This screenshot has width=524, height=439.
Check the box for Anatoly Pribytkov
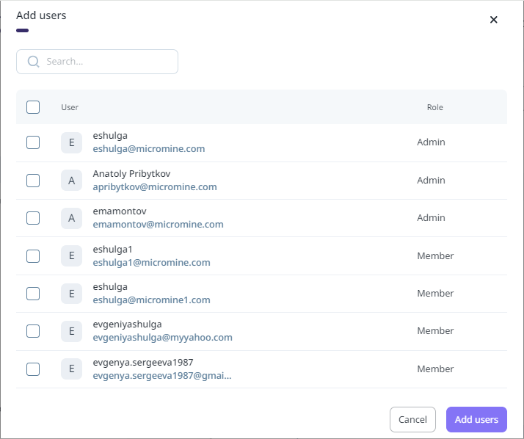pyautogui.click(x=33, y=181)
